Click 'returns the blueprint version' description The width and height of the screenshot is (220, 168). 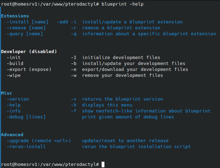coord(123,99)
